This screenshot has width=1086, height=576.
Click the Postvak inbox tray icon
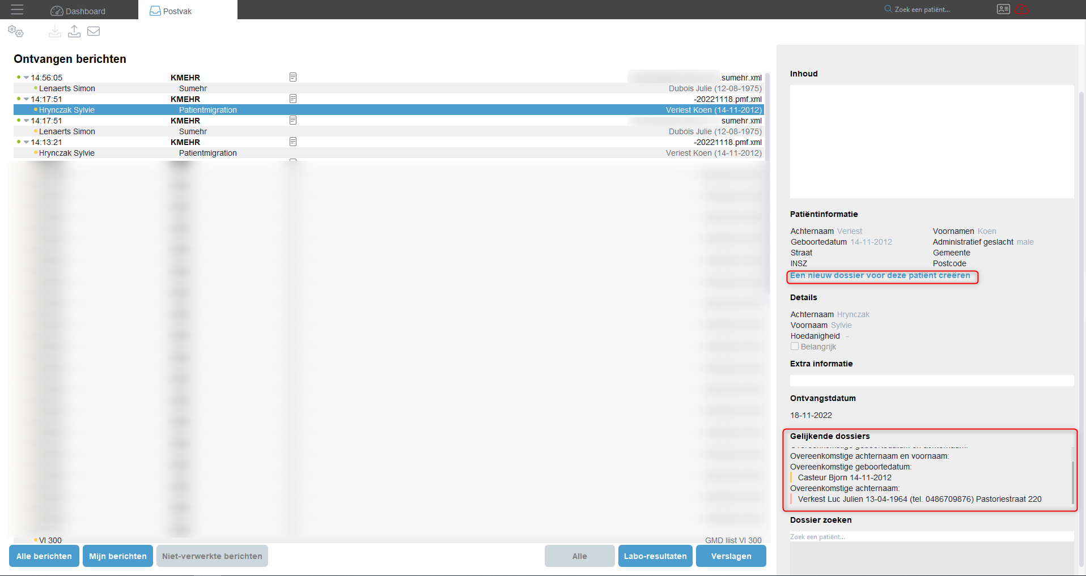[155, 11]
